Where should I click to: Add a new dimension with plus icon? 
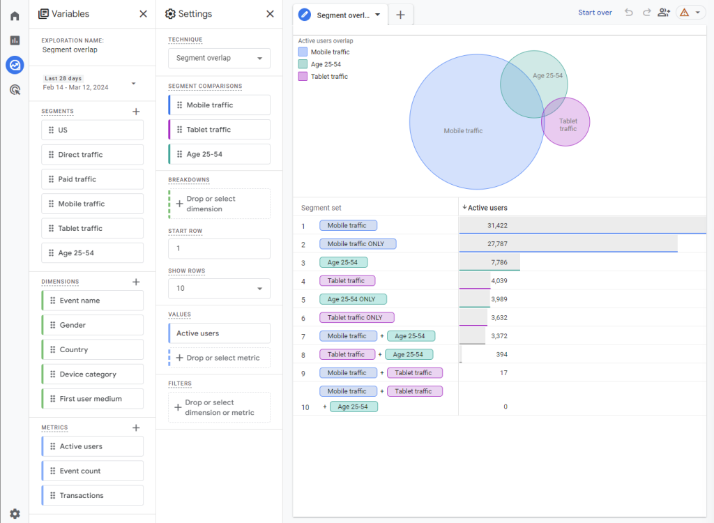point(136,282)
